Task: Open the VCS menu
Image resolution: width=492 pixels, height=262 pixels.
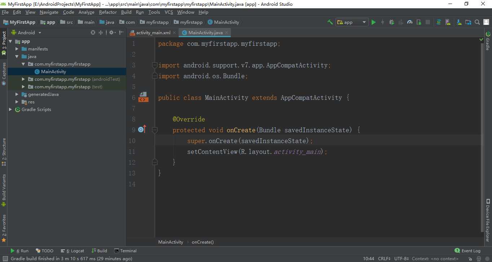Action: tap(169, 12)
